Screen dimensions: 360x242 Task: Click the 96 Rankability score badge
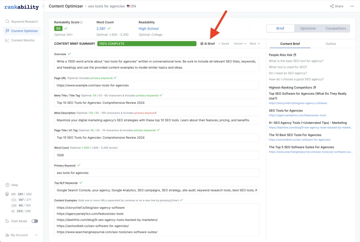[58, 28]
